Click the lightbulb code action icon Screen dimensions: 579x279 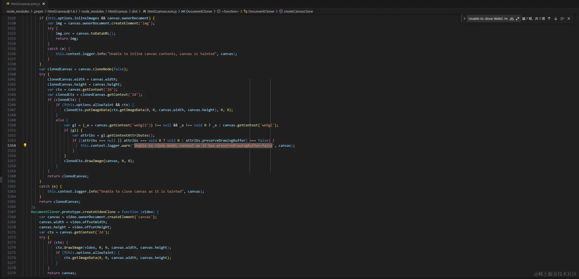[25, 145]
